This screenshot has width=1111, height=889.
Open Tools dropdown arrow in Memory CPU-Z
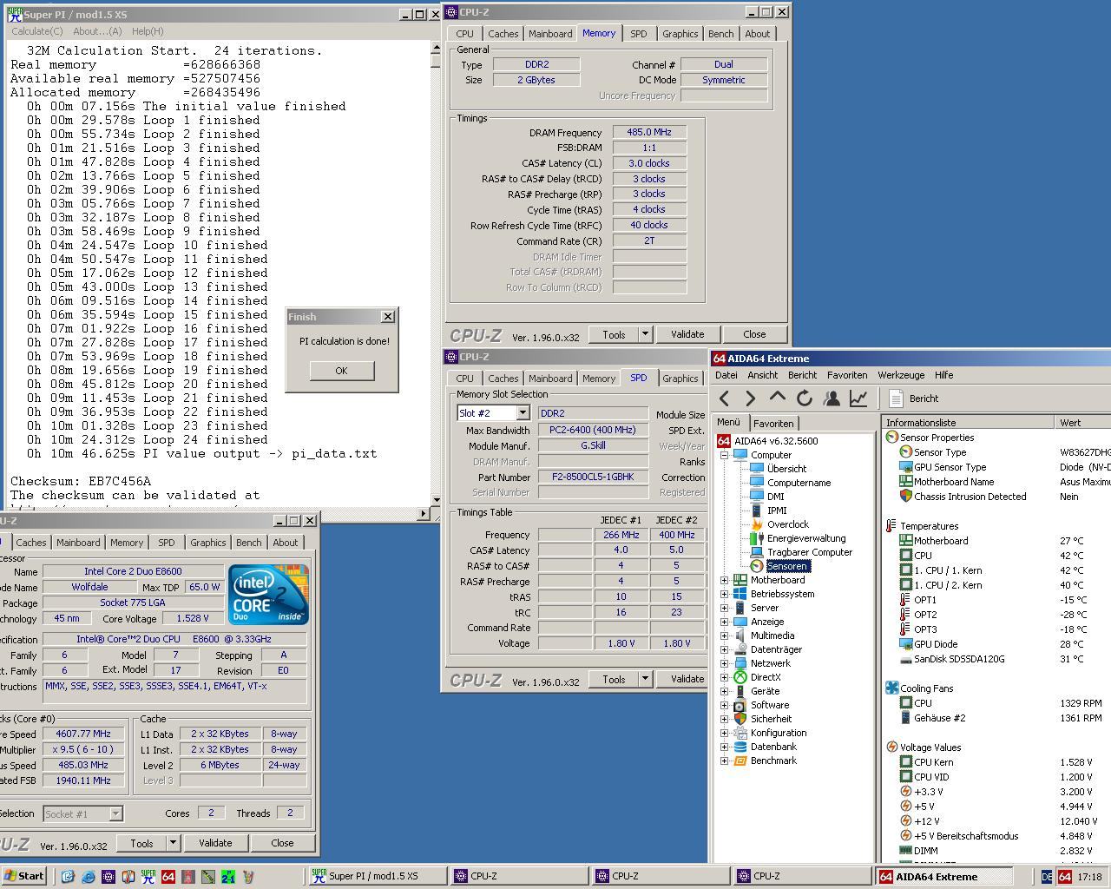[645, 334]
